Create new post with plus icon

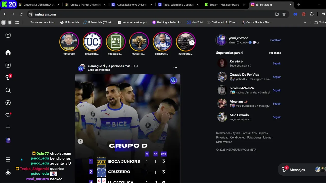pyautogui.click(x=8, y=128)
